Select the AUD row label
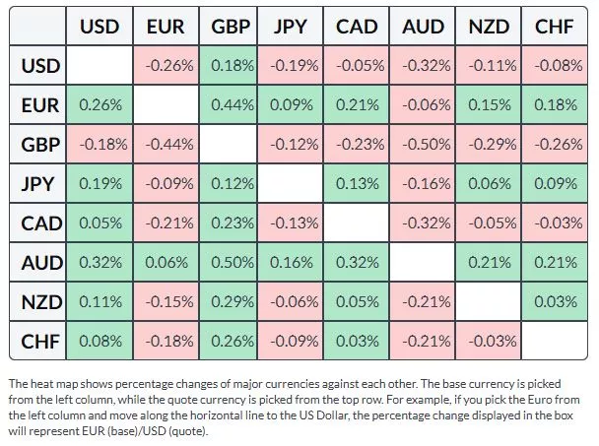Viewport: 599px width, 446px height. point(41,262)
